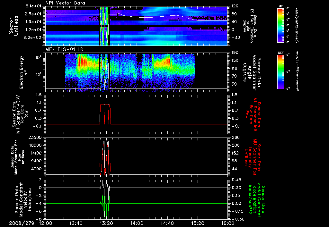
Task: Click the Model Scanner Pos Raw axis label
Action: point(18,157)
